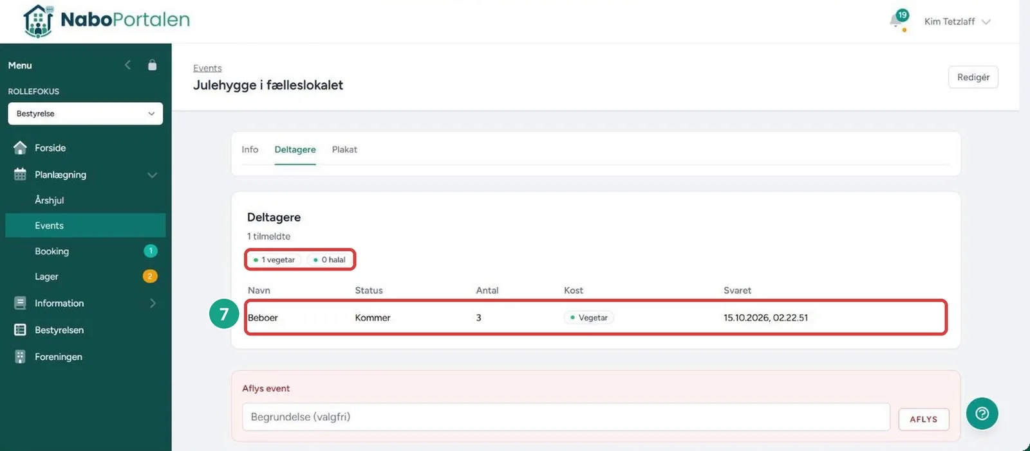
Task: Expand the Information section arrow
Action: [x=153, y=303]
